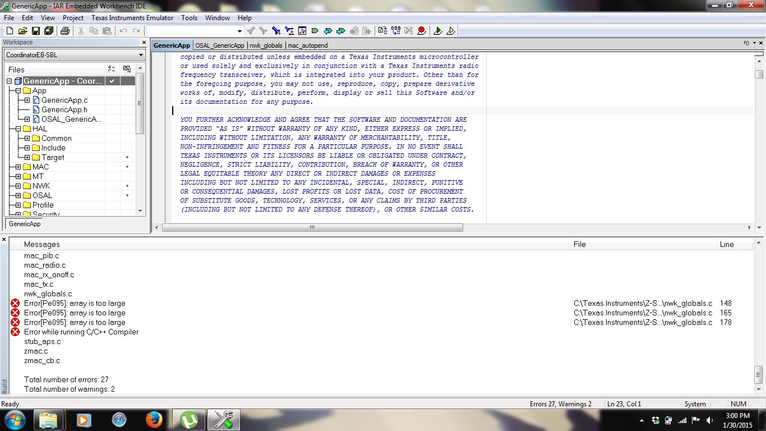Save the current file using the floppy icon

tap(36, 31)
